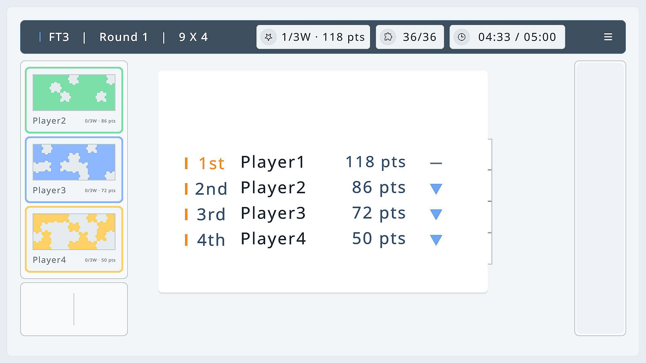Click the 04:33 / 05:00 timer
The height and width of the screenshot is (363, 646).
click(507, 37)
